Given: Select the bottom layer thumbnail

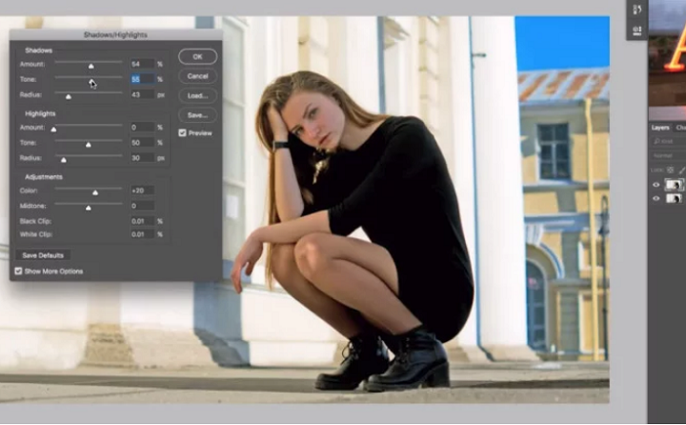Looking at the screenshot, I should click(673, 199).
